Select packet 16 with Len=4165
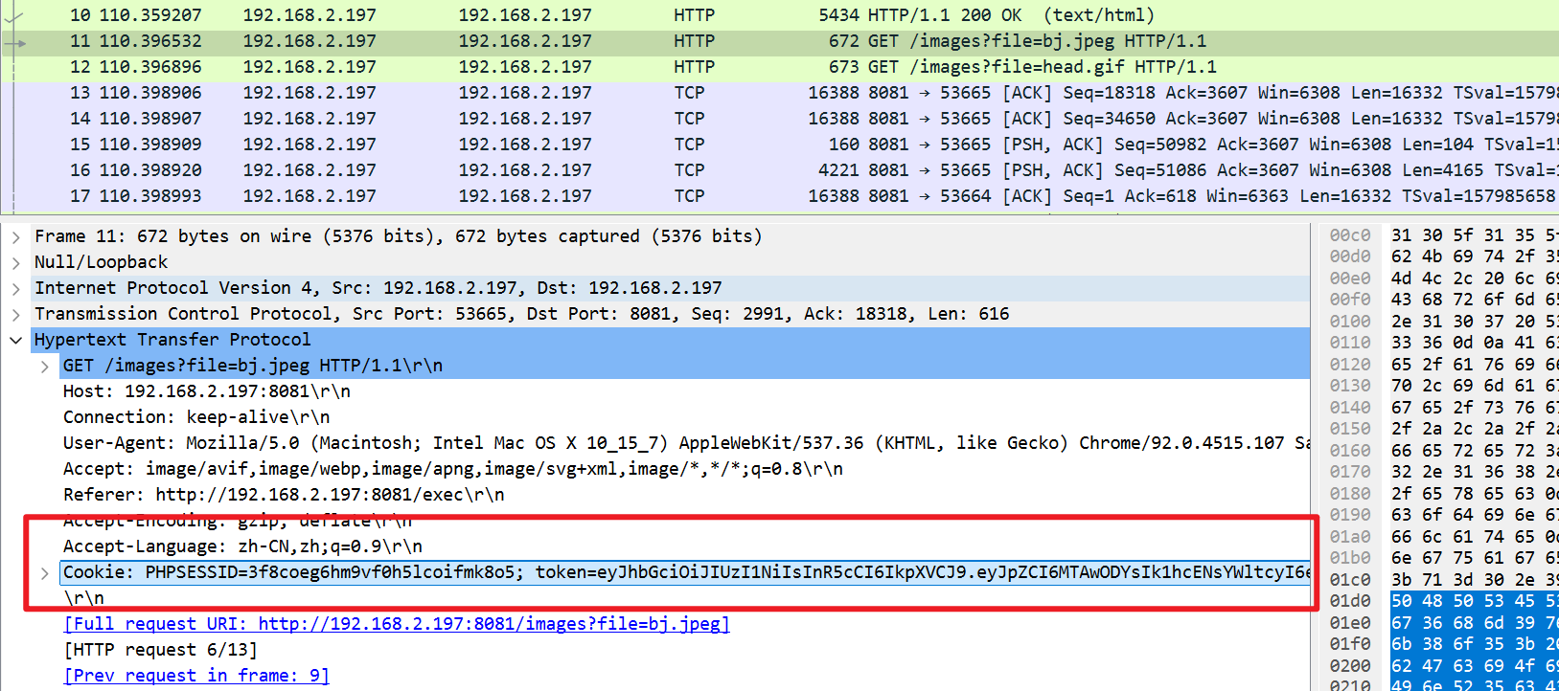 pyautogui.click(x=779, y=170)
